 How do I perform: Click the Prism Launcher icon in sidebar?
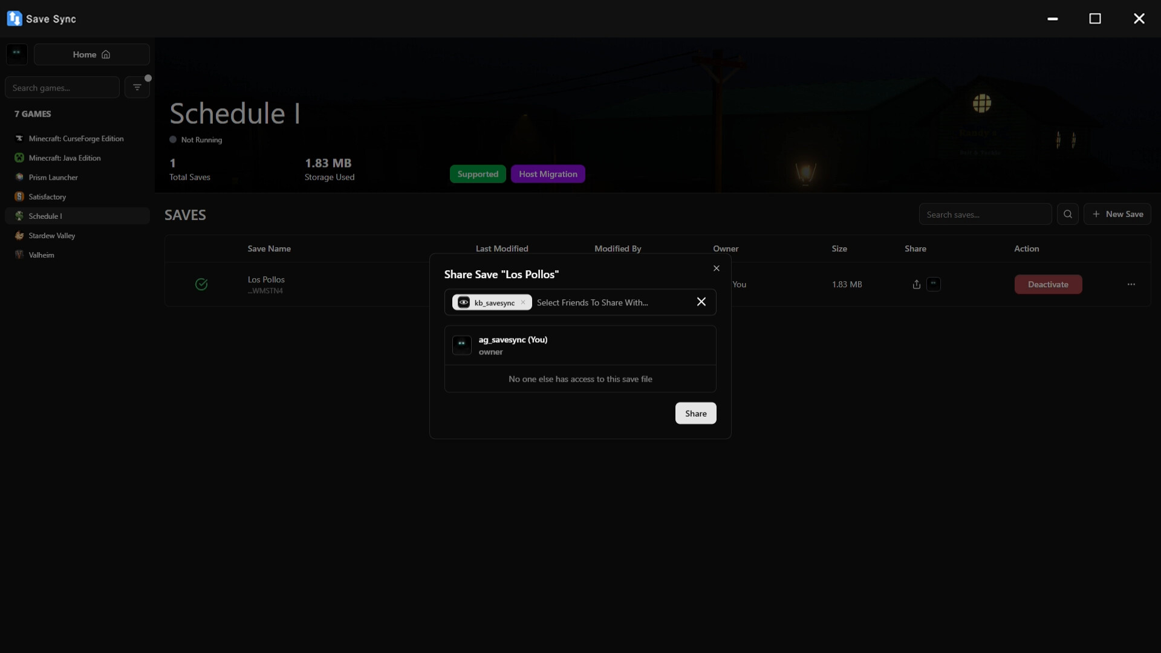click(19, 177)
